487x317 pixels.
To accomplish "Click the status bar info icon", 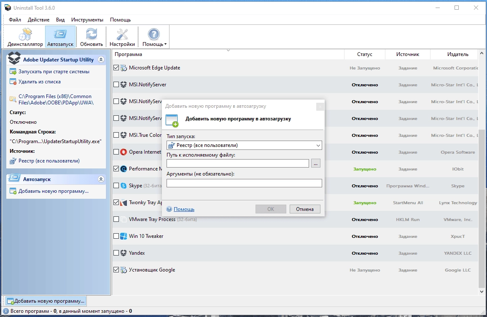I will point(6,311).
